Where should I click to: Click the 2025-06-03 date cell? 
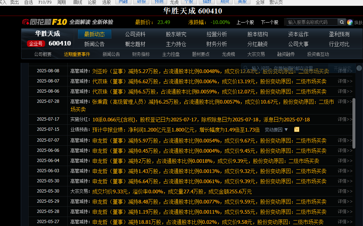[x=48, y=171]
